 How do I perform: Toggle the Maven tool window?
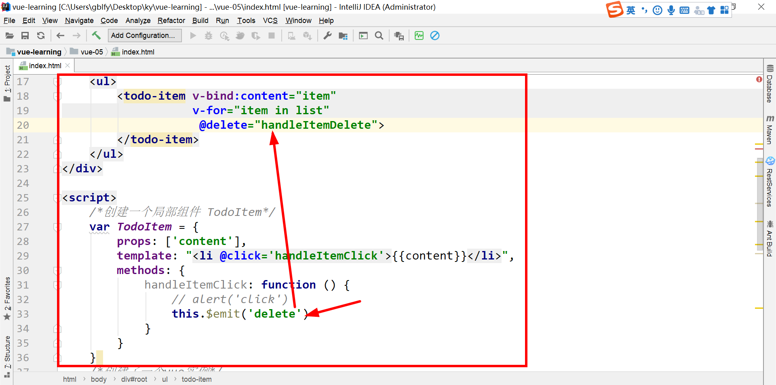click(x=770, y=130)
